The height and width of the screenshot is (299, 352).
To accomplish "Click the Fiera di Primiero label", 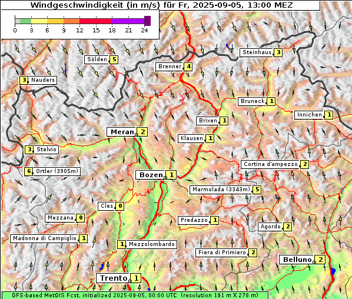I will pos(221,253).
